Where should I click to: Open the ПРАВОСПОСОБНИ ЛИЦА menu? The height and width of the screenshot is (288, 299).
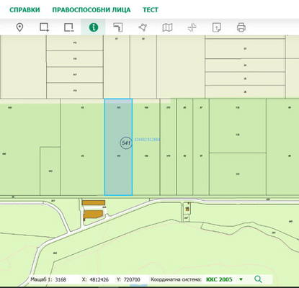92,10
